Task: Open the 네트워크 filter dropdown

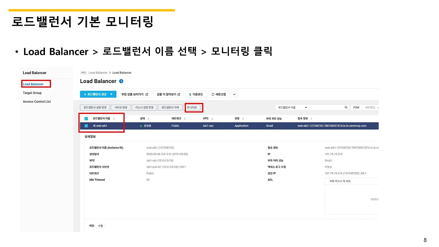Action: (371, 107)
